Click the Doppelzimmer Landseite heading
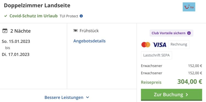 [37, 5]
